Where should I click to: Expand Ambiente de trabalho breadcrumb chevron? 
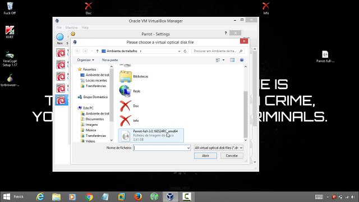click(141, 51)
